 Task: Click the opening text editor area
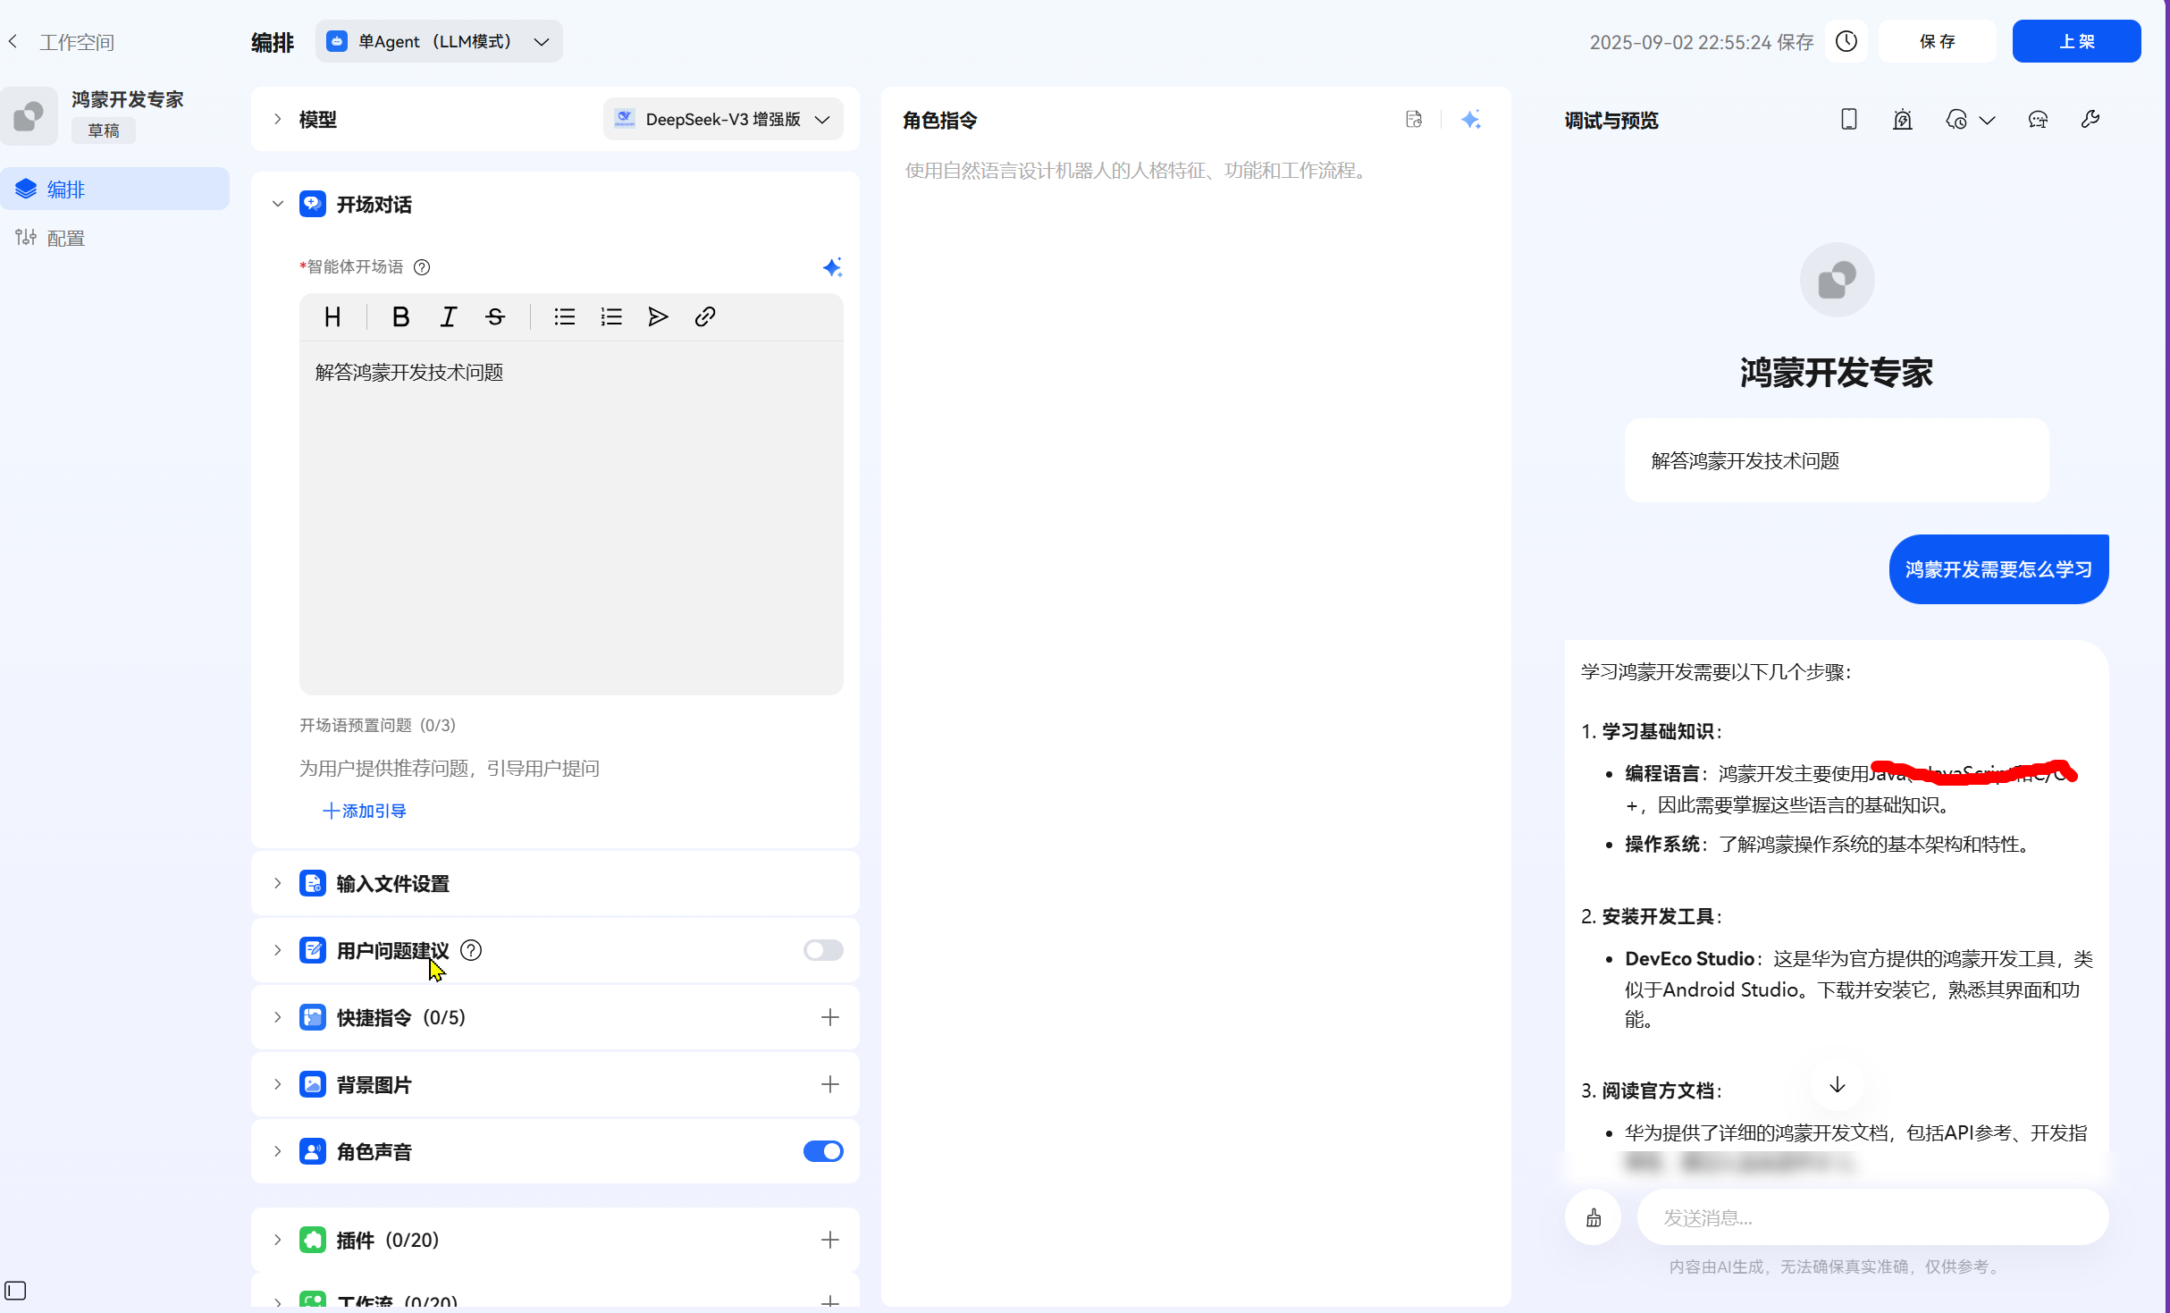(571, 518)
